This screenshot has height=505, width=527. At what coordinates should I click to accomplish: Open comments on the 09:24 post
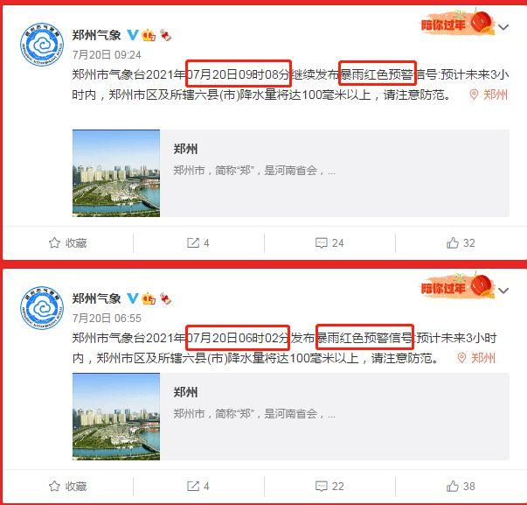tap(329, 242)
